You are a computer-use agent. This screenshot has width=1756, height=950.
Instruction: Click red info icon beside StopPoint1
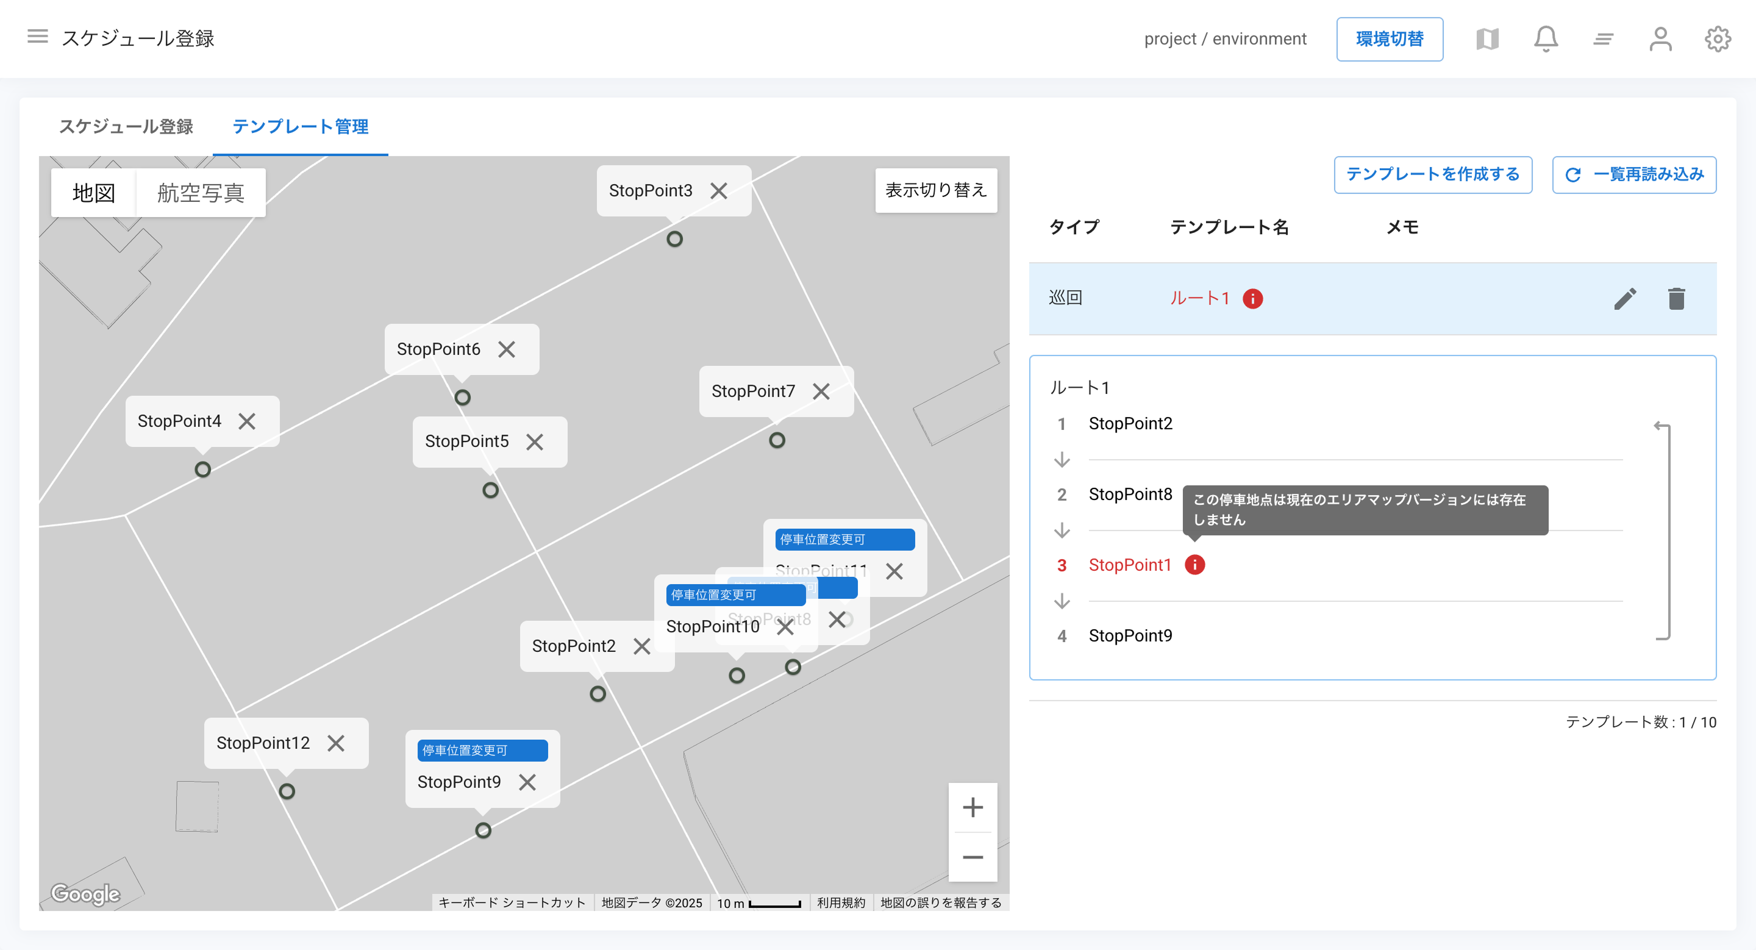(1194, 565)
